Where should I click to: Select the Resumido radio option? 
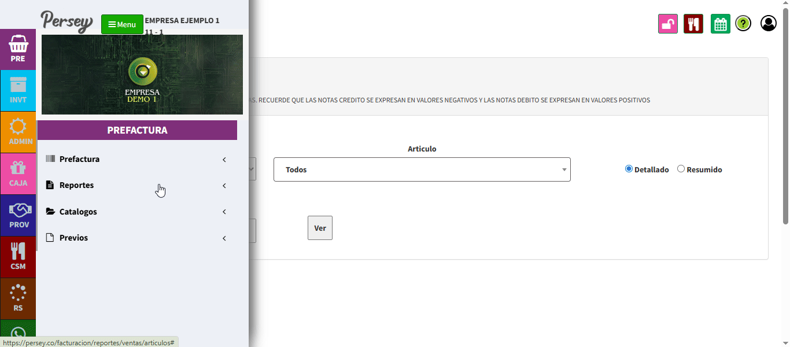681,169
